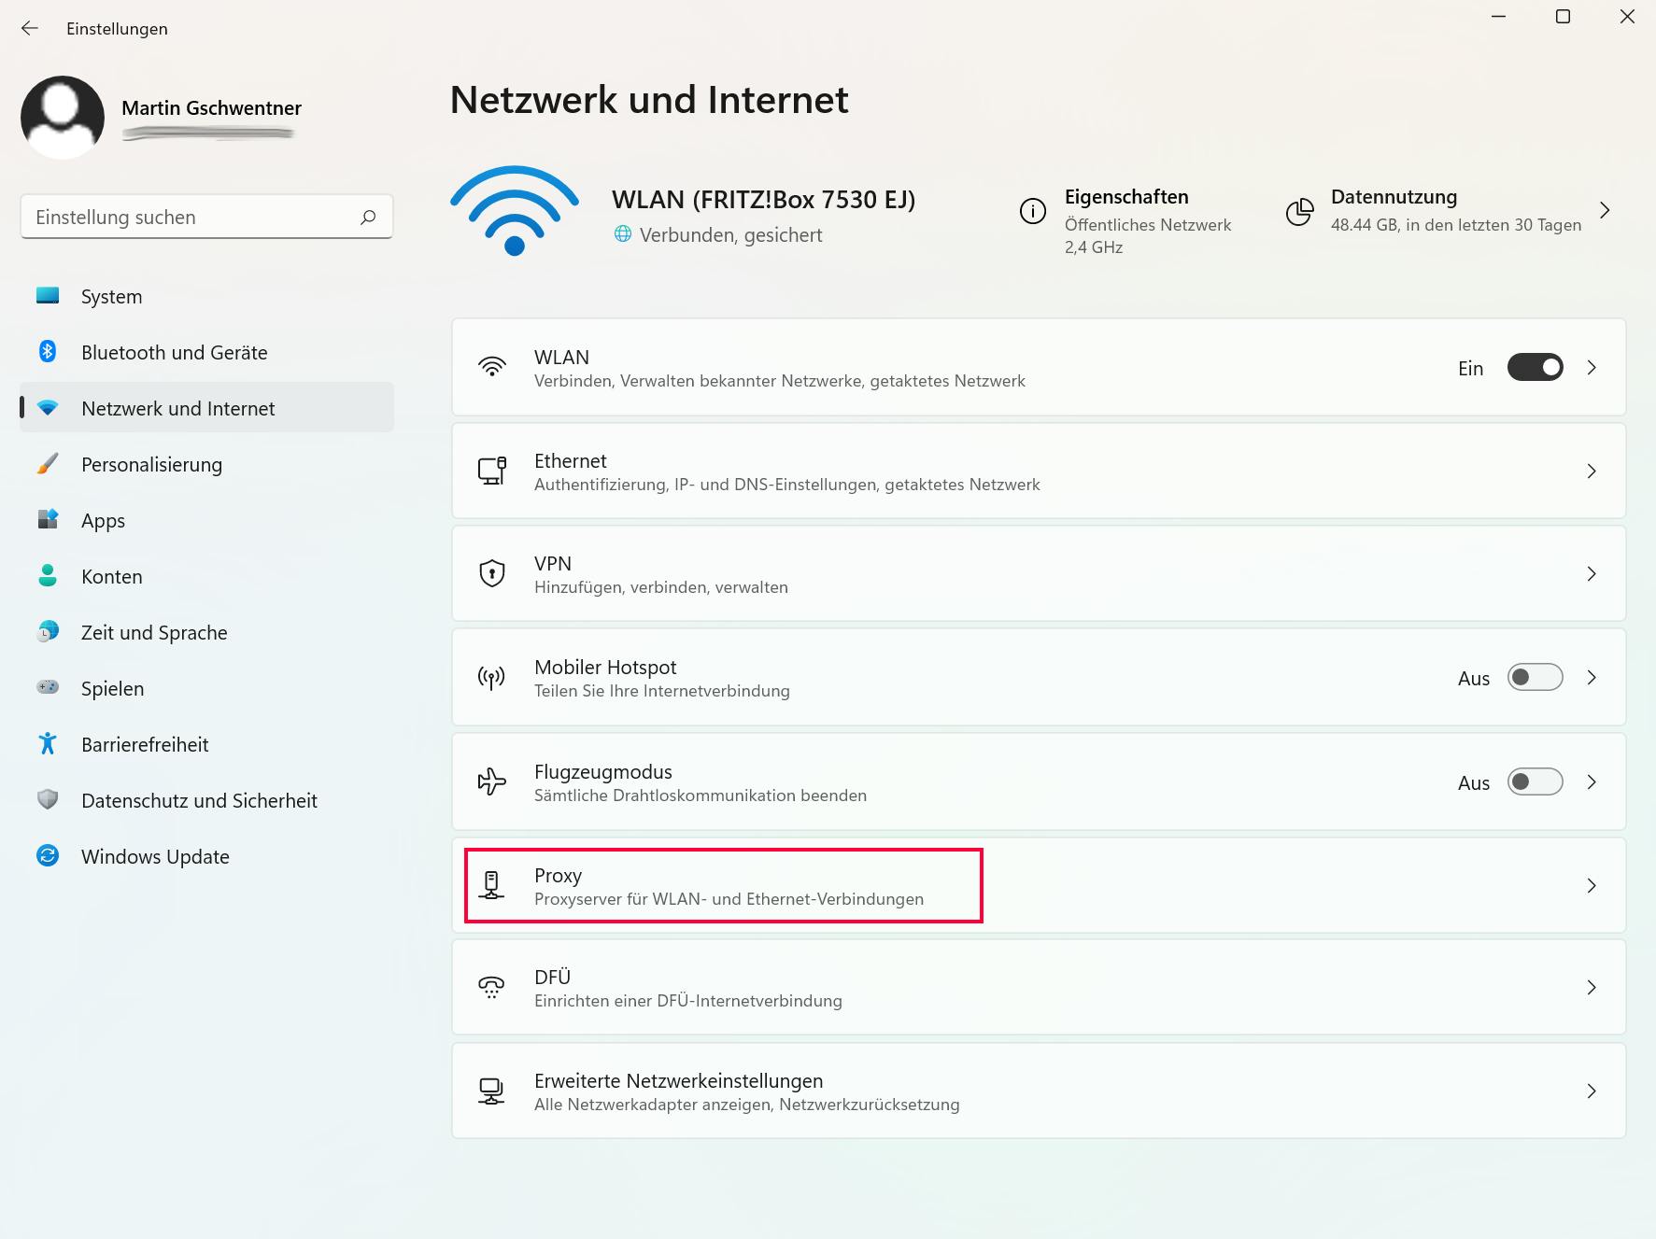Screen dimensions: 1656x1239
Task: Open Erweiterte Netzwerkeinstellungen via its chevron
Action: tap(1592, 1091)
